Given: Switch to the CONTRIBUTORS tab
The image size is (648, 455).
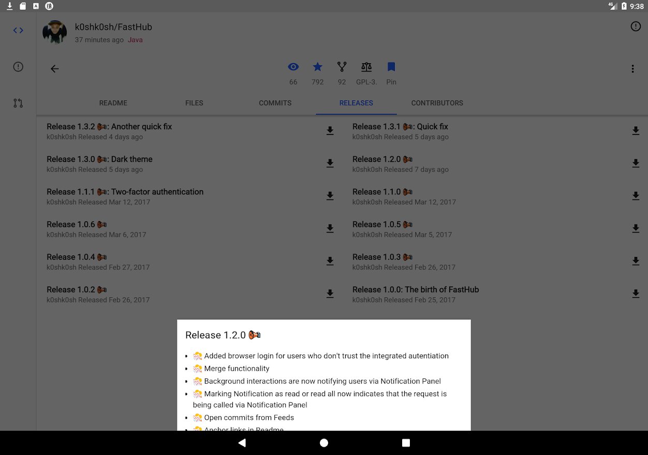Looking at the screenshot, I should [x=437, y=103].
